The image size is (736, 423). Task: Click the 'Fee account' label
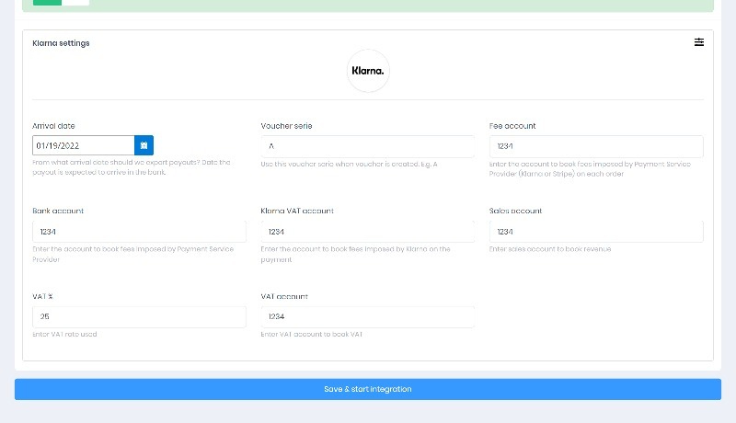coord(512,126)
